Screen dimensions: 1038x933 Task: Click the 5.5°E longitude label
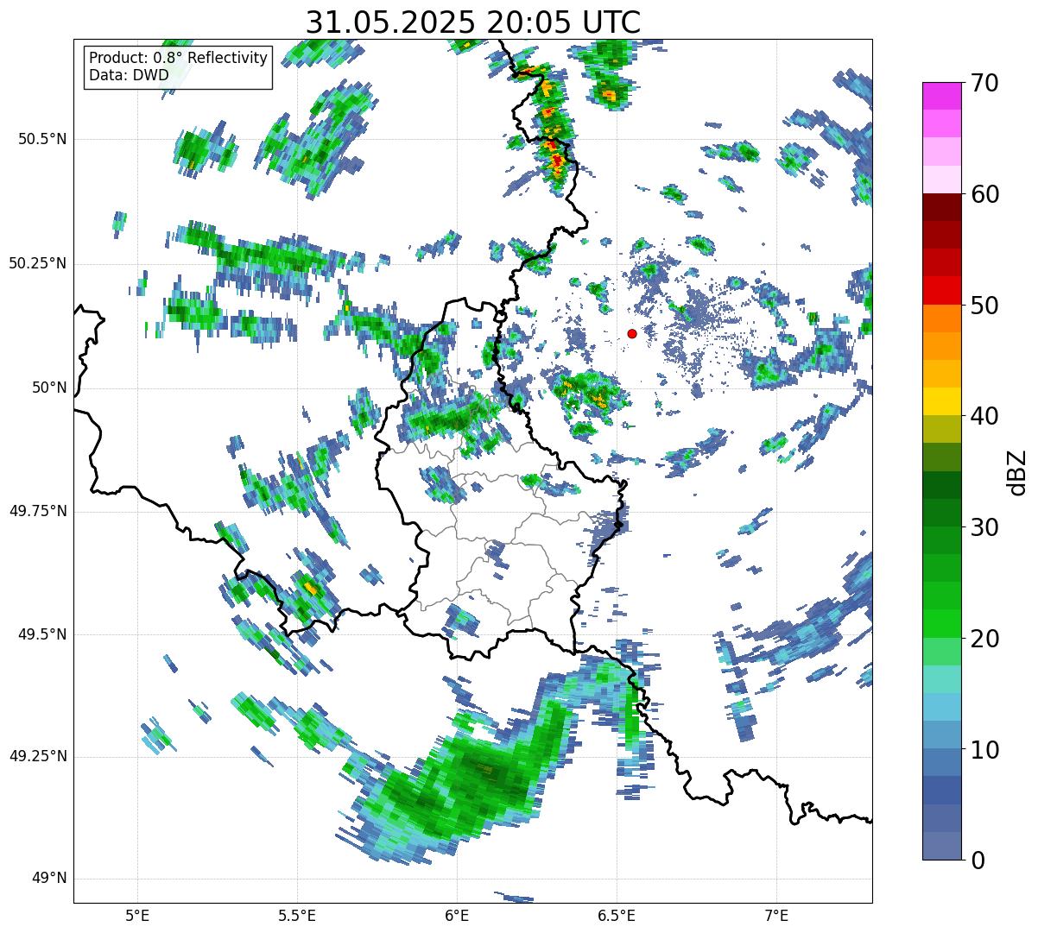pos(297,915)
